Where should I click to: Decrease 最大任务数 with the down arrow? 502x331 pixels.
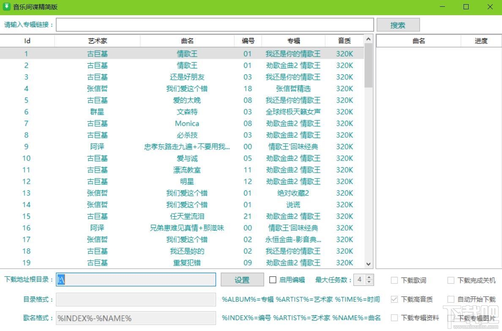coord(369,282)
